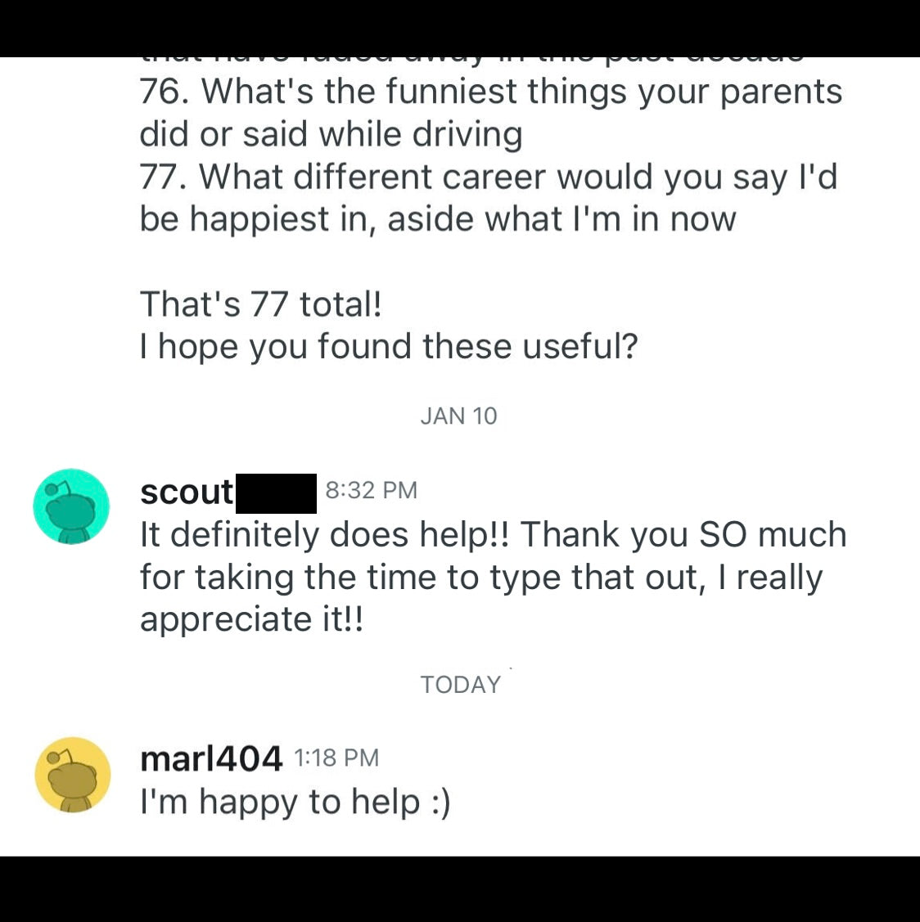This screenshot has width=920, height=922.
Task: Select the TODAY date separator
Action: pyautogui.click(x=460, y=685)
